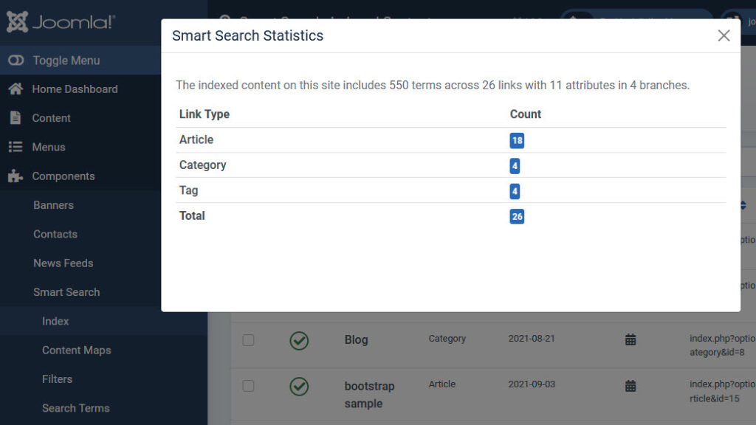Click the Toggle Menu switch icon
Viewport: 756px width, 425px height.
16,61
